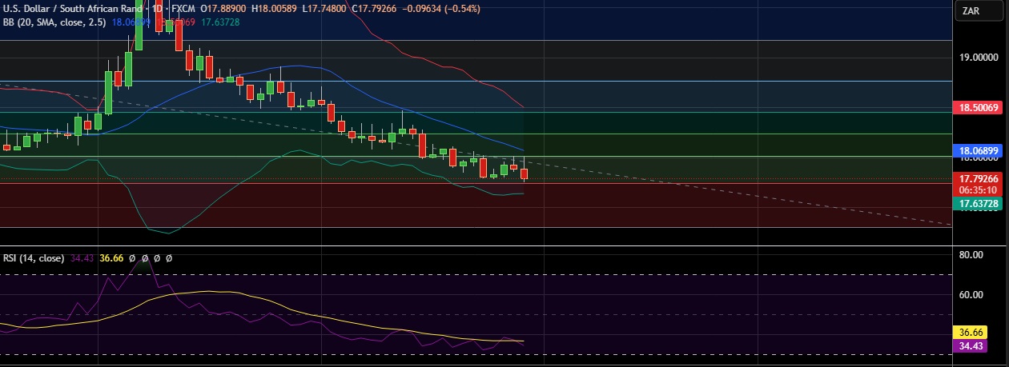Click the purple 34.43 RSI axis label
This screenshot has height=367, width=1009.
[x=972, y=345]
